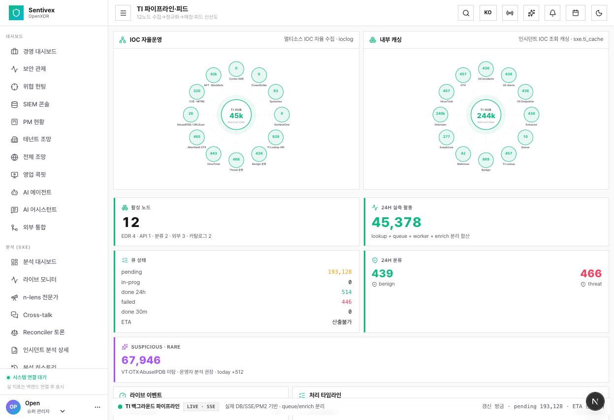Select the Unknown 240k cache node
Viewport: 614px width, 420px height.
coord(440,114)
